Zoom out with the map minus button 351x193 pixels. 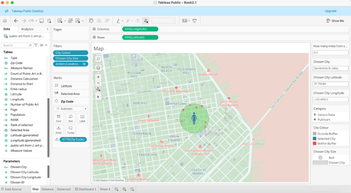(x=98, y=83)
